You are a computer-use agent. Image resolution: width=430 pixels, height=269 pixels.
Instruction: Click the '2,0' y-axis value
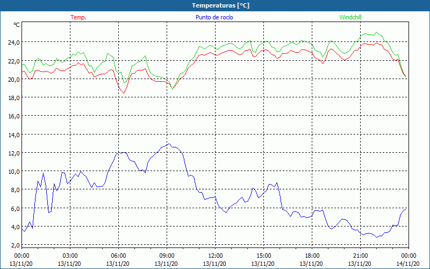point(16,245)
